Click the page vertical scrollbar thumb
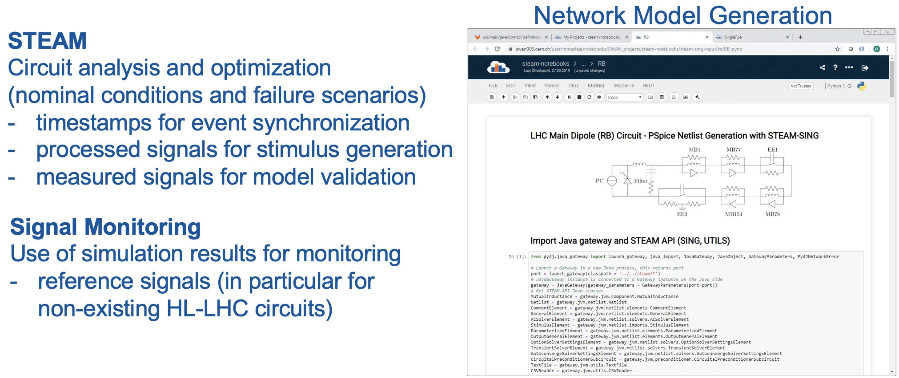The width and height of the screenshot is (899, 378). coord(892,79)
